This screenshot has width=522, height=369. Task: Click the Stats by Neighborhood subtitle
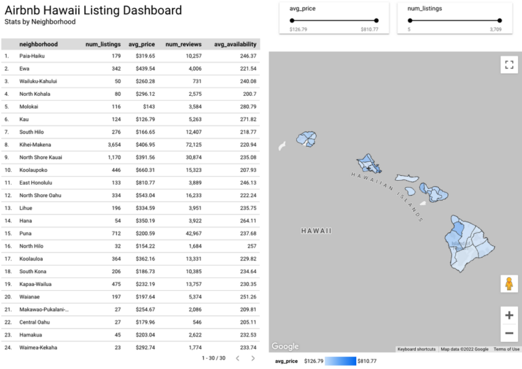[x=40, y=22]
